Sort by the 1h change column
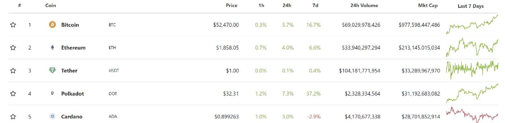 [x=261, y=5]
